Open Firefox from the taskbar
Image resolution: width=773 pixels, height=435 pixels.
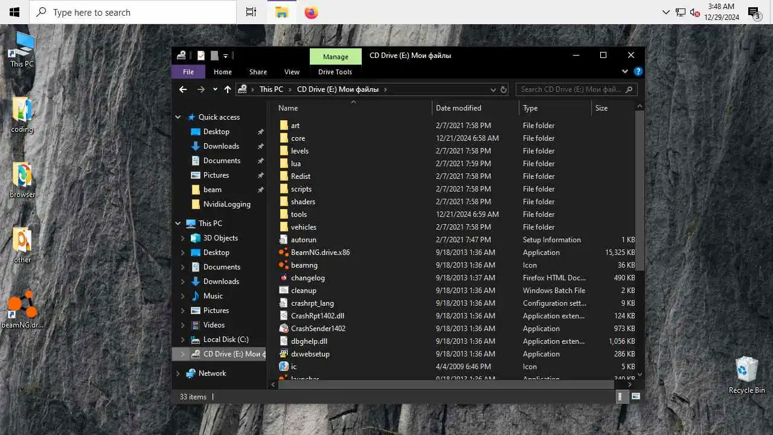click(312, 12)
